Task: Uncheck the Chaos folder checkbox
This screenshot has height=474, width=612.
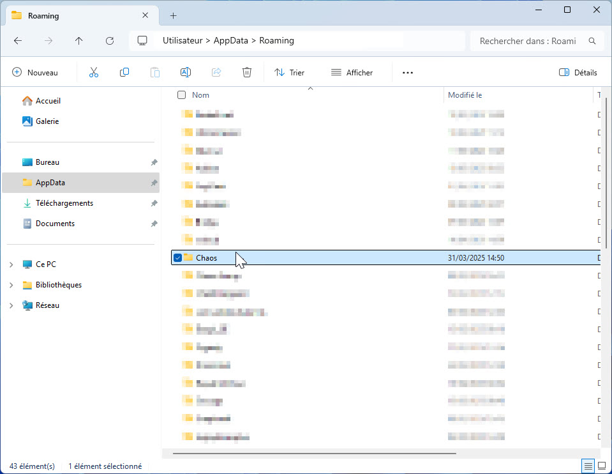Action: (x=177, y=258)
